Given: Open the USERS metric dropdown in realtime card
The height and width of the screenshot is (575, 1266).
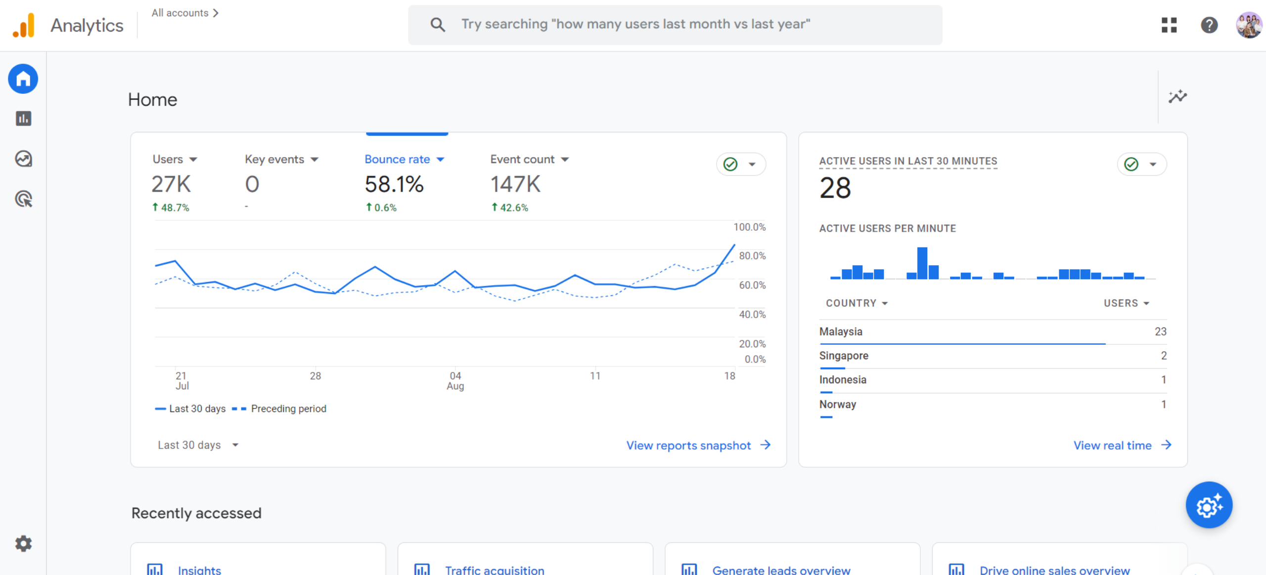Looking at the screenshot, I should pos(1127,303).
